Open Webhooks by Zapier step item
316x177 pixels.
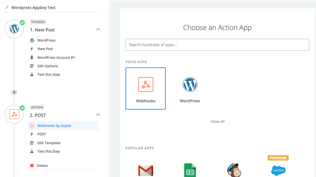[x=54, y=126]
